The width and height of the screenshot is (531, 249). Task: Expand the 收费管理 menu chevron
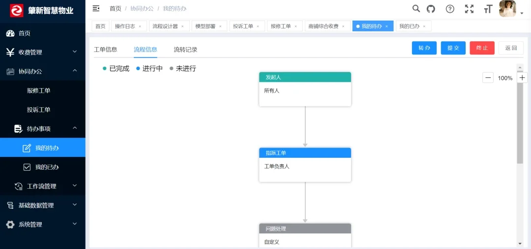point(75,51)
